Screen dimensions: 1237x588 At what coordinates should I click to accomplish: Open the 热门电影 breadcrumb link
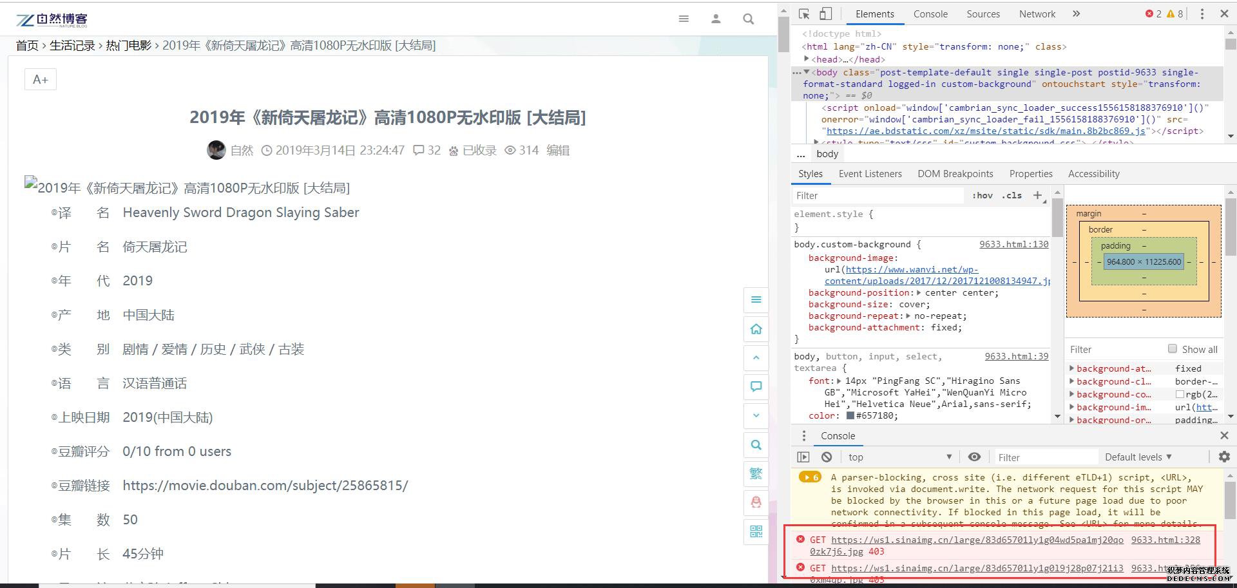tap(128, 45)
